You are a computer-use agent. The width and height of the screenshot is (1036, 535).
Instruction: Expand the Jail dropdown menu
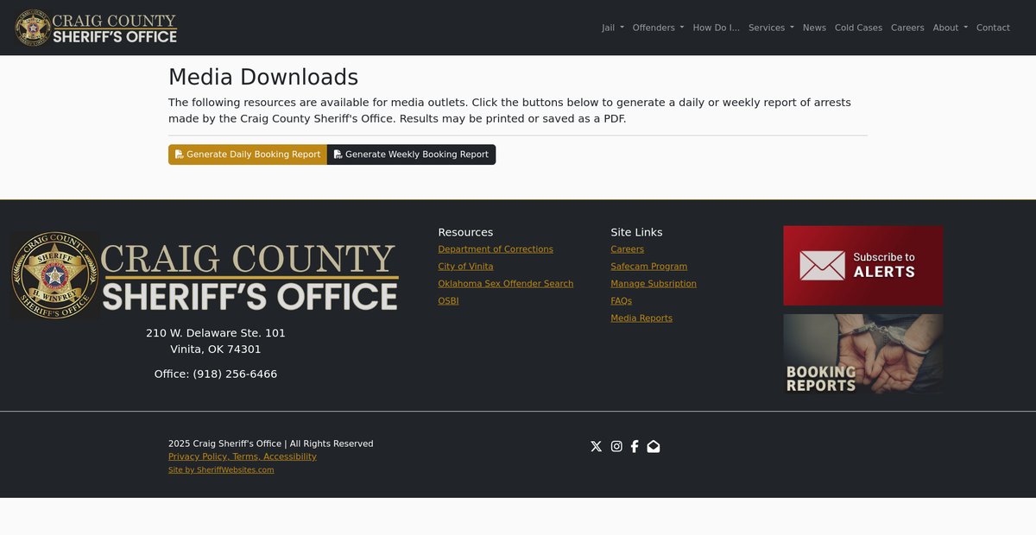coord(613,28)
